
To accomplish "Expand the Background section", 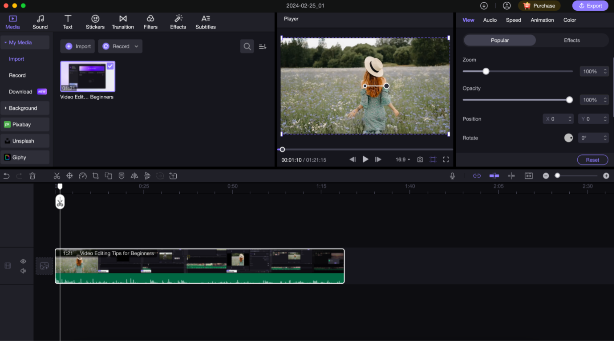I will pos(25,108).
